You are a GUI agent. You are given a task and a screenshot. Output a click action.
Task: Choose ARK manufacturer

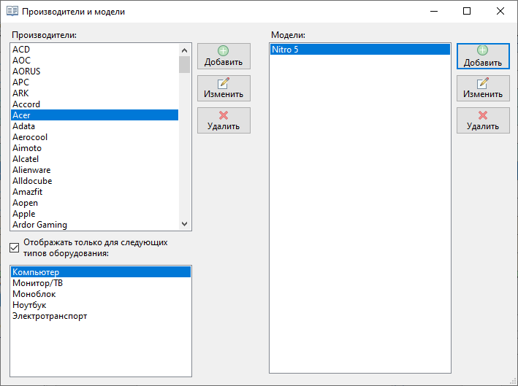tap(94, 93)
